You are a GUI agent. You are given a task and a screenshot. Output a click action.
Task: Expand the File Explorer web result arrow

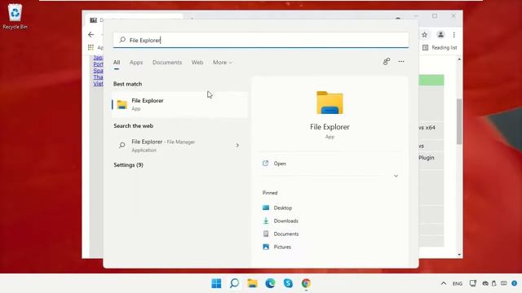tap(237, 145)
